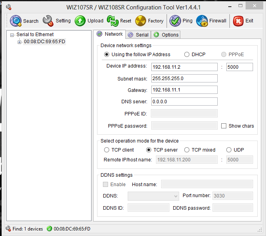Screen dimensions: 266x236
Task: Expand the 00:08:DC:69:65:FD device node
Action: 19,42
